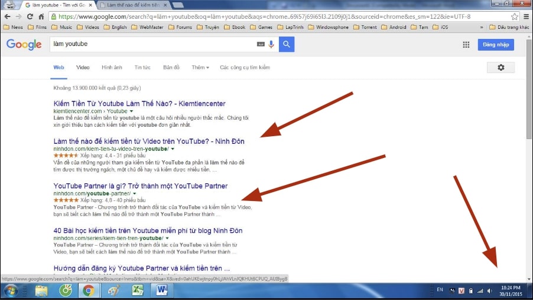Screen dimensions: 533x300
Task: Start voice search with the microphone icon
Action: pyautogui.click(x=271, y=44)
